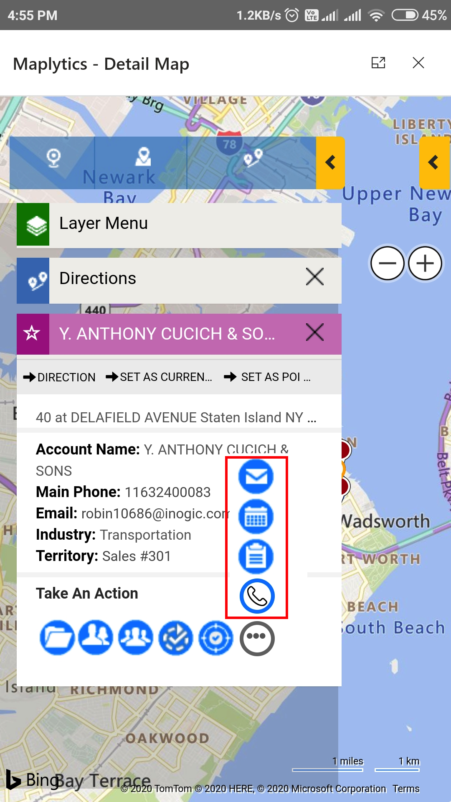Create appointment with calendar icon
451x802 pixels.
point(256,517)
